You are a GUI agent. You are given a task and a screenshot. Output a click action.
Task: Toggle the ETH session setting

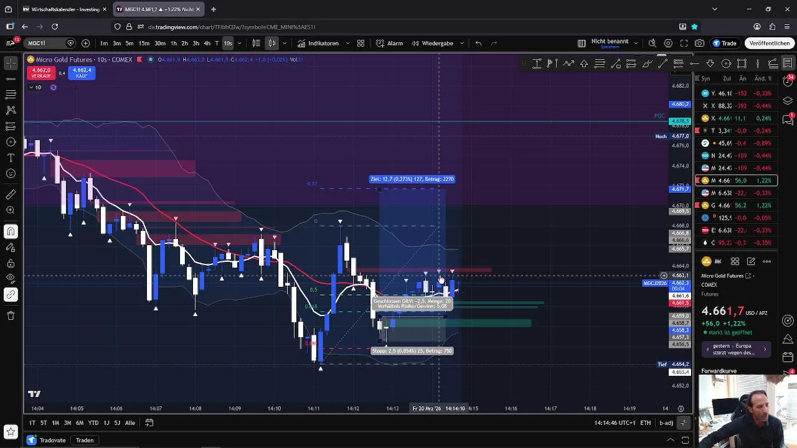646,422
